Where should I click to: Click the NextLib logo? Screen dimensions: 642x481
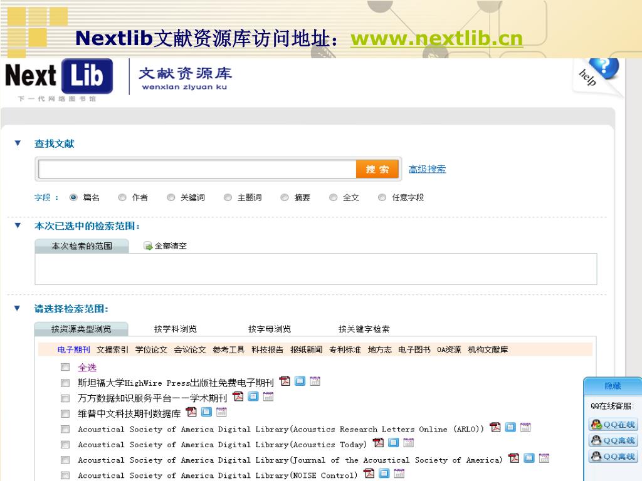pos(59,76)
